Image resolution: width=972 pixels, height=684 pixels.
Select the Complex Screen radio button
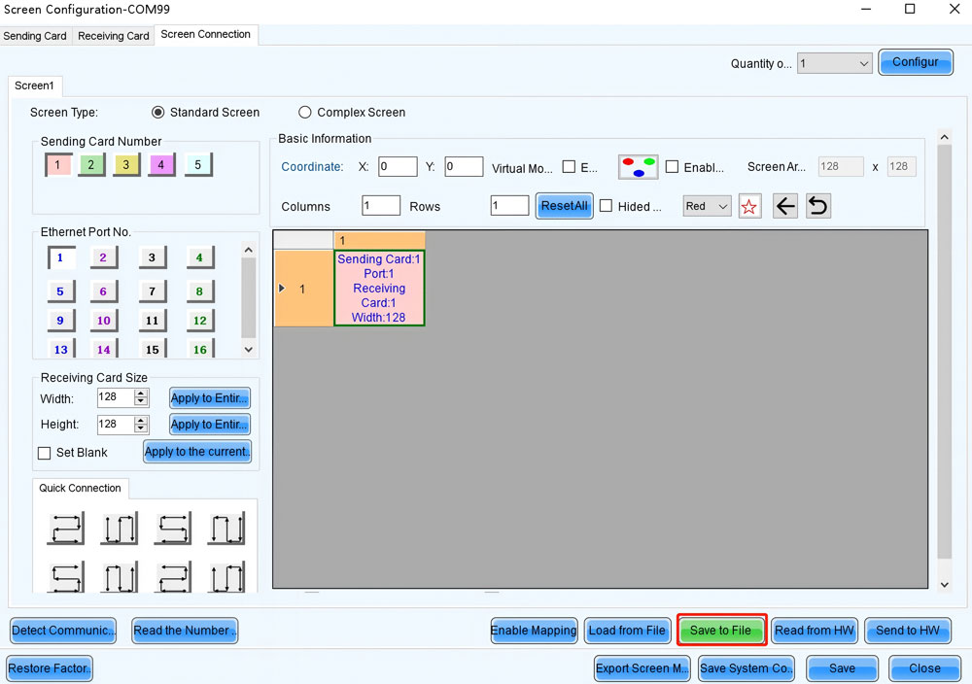[304, 112]
